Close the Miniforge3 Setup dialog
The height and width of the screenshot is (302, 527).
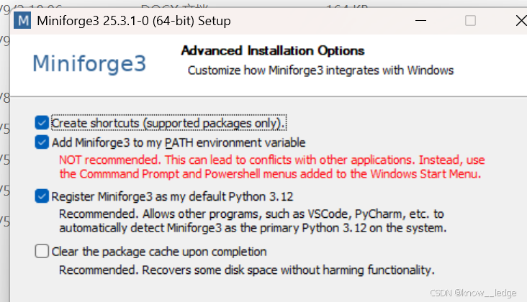(x=521, y=20)
